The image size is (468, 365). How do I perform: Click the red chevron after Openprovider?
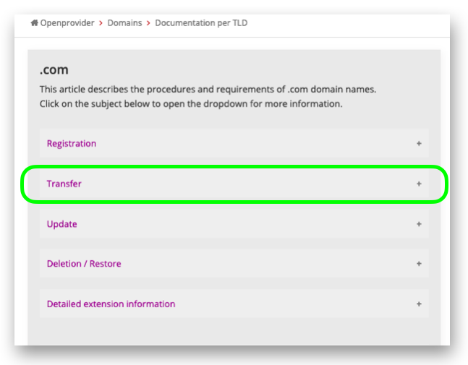click(x=101, y=23)
